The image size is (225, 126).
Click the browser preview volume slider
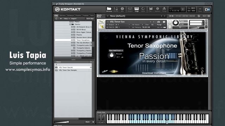[62, 122]
